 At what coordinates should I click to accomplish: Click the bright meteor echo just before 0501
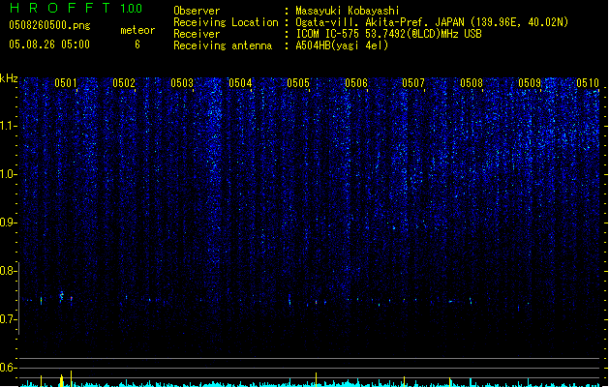[61, 296]
